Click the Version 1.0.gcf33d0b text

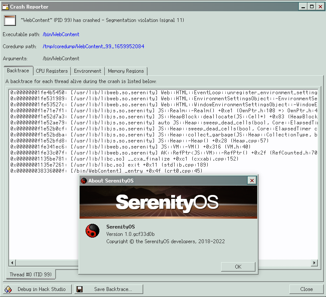[x=130, y=234]
